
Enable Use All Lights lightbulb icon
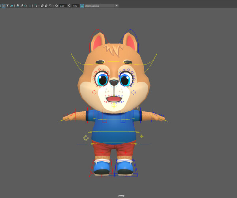[8, 6]
